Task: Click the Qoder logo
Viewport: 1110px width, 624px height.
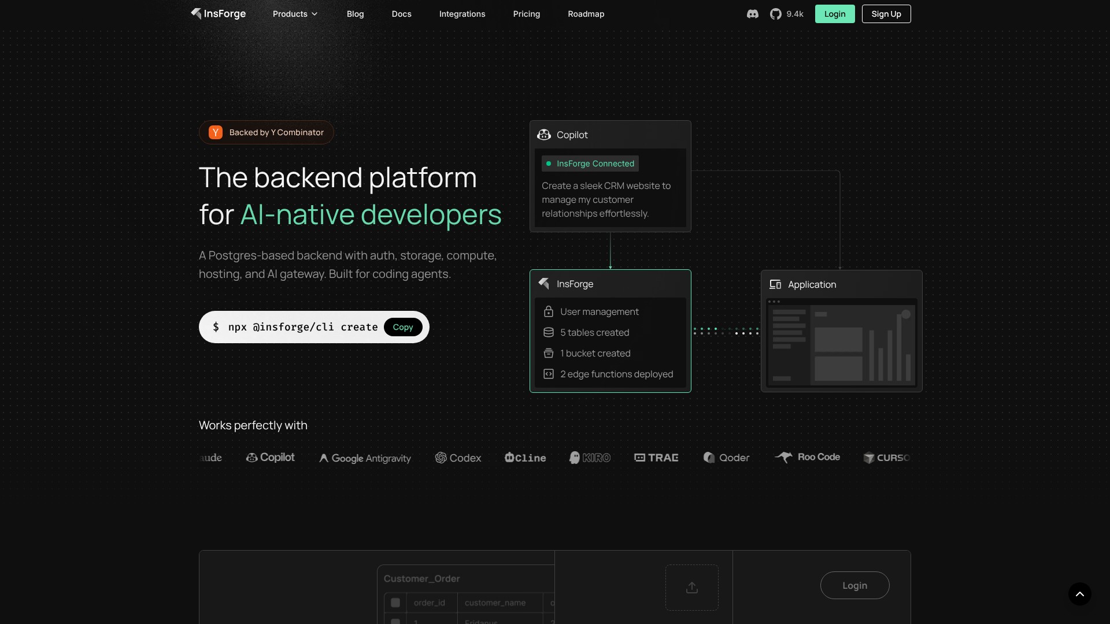Action: (x=726, y=458)
